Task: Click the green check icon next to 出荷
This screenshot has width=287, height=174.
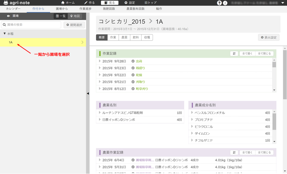Action: point(133,61)
